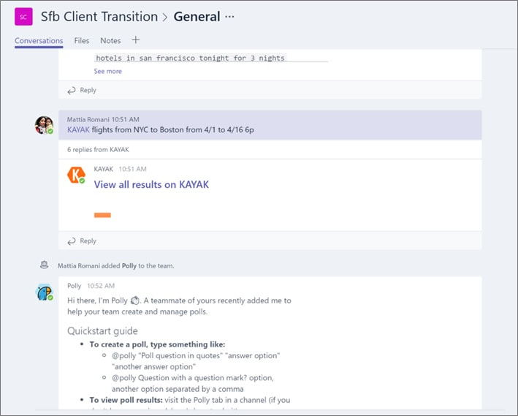This screenshot has width=518, height=416.
Task: Click the Polly sender name at 10:52 AM
Action: point(74,286)
